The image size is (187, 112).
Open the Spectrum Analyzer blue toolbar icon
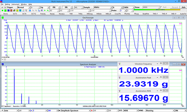(8, 11)
